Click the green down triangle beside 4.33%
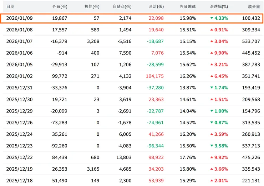264x186 pixels. pyautogui.click(x=212, y=18)
